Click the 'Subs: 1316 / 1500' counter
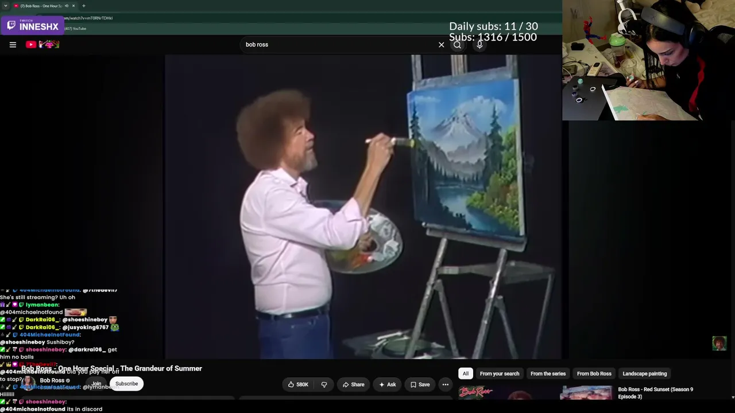This screenshot has height=413, width=735. (x=493, y=37)
